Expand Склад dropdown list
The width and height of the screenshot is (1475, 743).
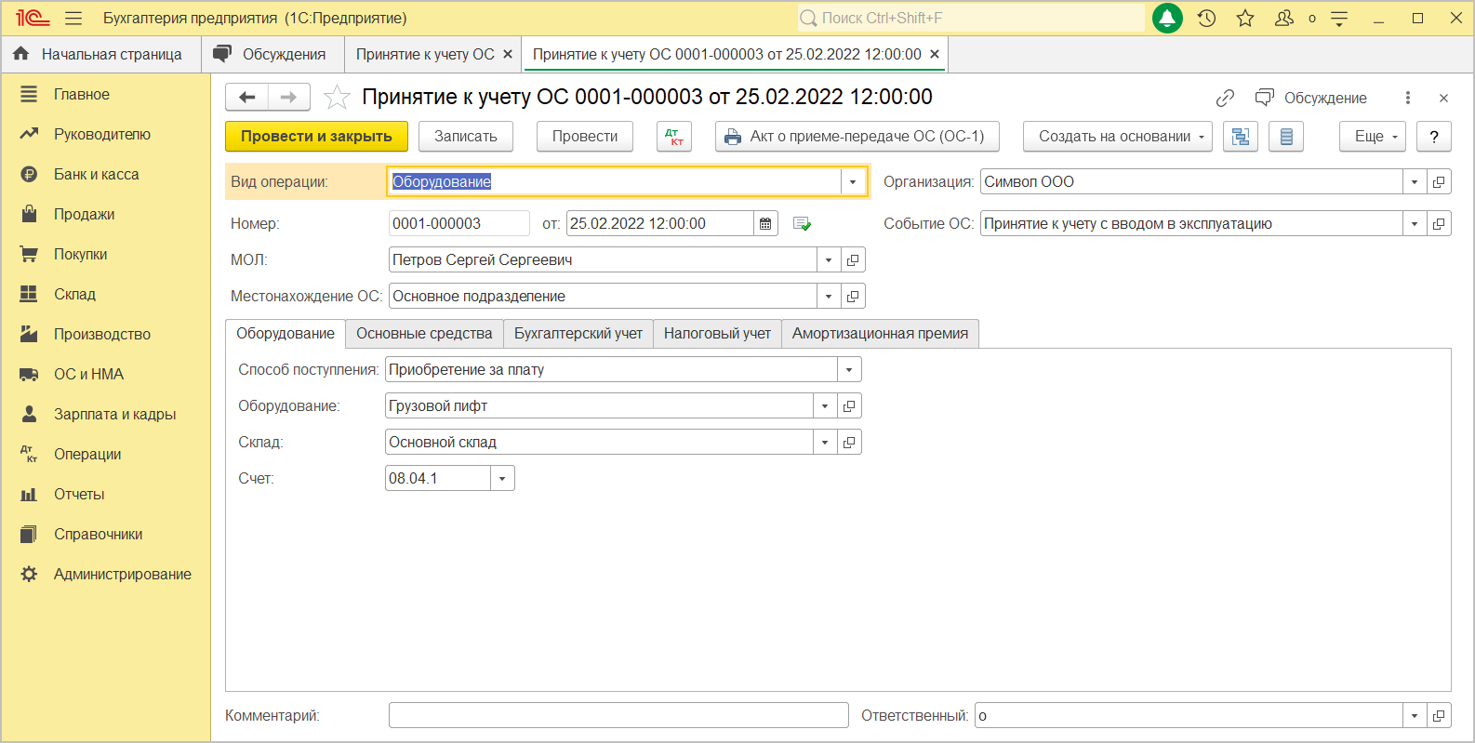(x=825, y=442)
